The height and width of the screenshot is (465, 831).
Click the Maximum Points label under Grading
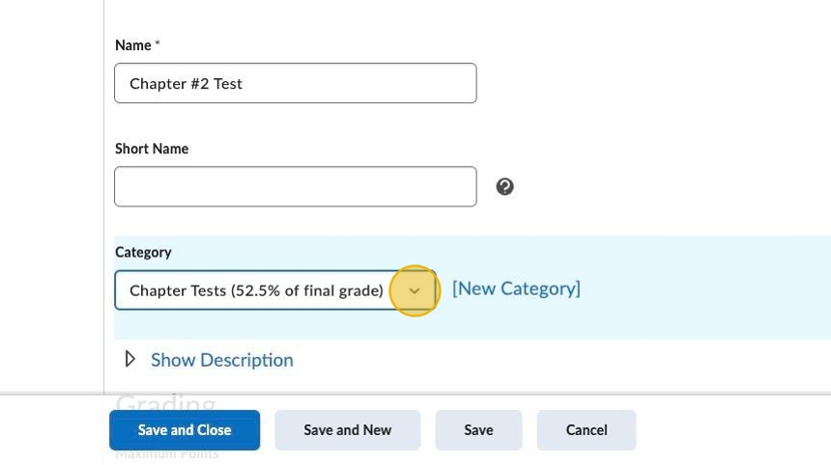(x=167, y=454)
